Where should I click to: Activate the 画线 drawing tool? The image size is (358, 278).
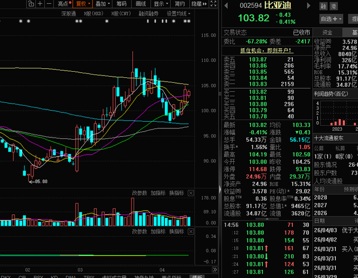click(x=141, y=4)
